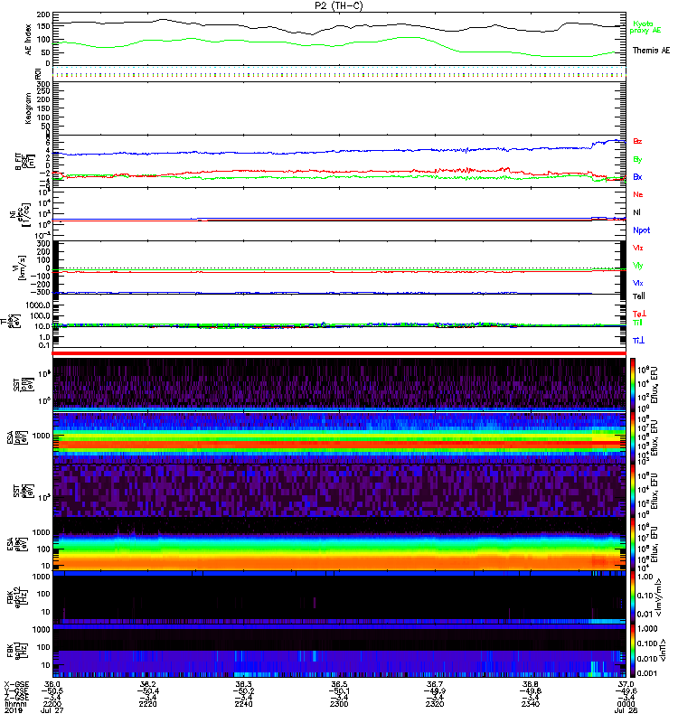Click the 200 tick on AE Index axis
The height and width of the screenshot is (723, 678).
coord(43,14)
